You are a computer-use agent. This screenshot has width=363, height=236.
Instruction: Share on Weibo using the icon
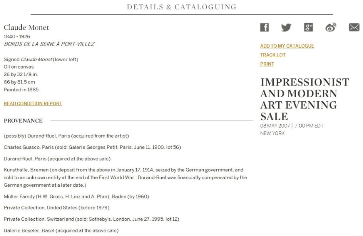331,27
